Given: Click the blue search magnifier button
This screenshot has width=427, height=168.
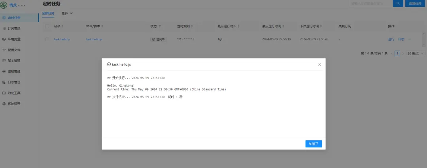Looking at the screenshot, I should point(398,3).
